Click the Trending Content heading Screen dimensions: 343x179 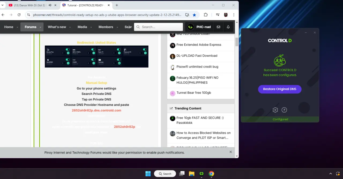click(x=188, y=109)
